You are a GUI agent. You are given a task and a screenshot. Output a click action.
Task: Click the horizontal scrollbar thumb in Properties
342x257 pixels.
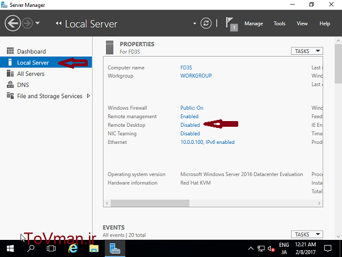point(150,203)
